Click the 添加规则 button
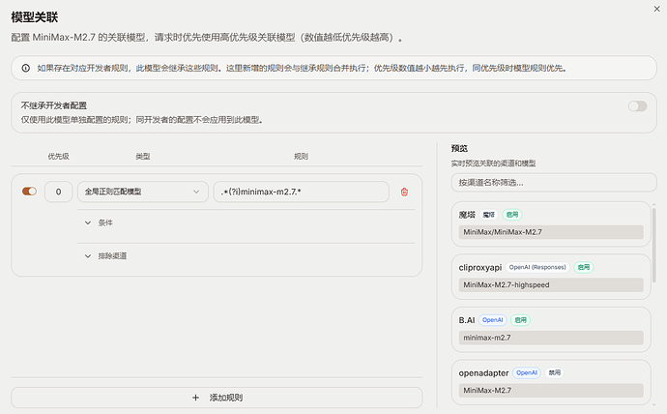This screenshot has width=667, height=414. click(217, 398)
